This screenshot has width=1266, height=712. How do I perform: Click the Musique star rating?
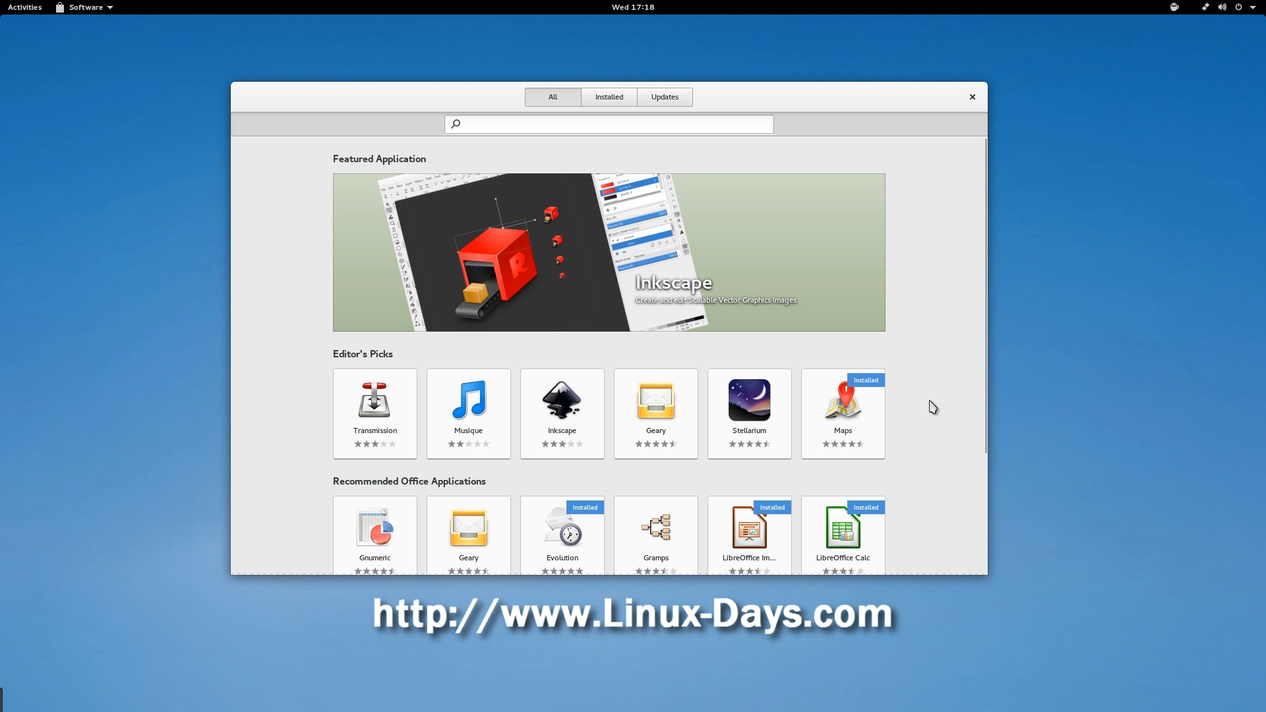pos(468,444)
